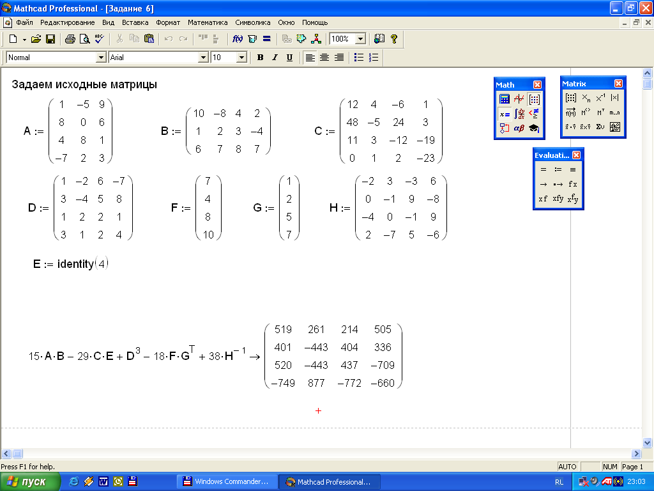Print the worksheet
654x491 pixels.
(x=70, y=39)
